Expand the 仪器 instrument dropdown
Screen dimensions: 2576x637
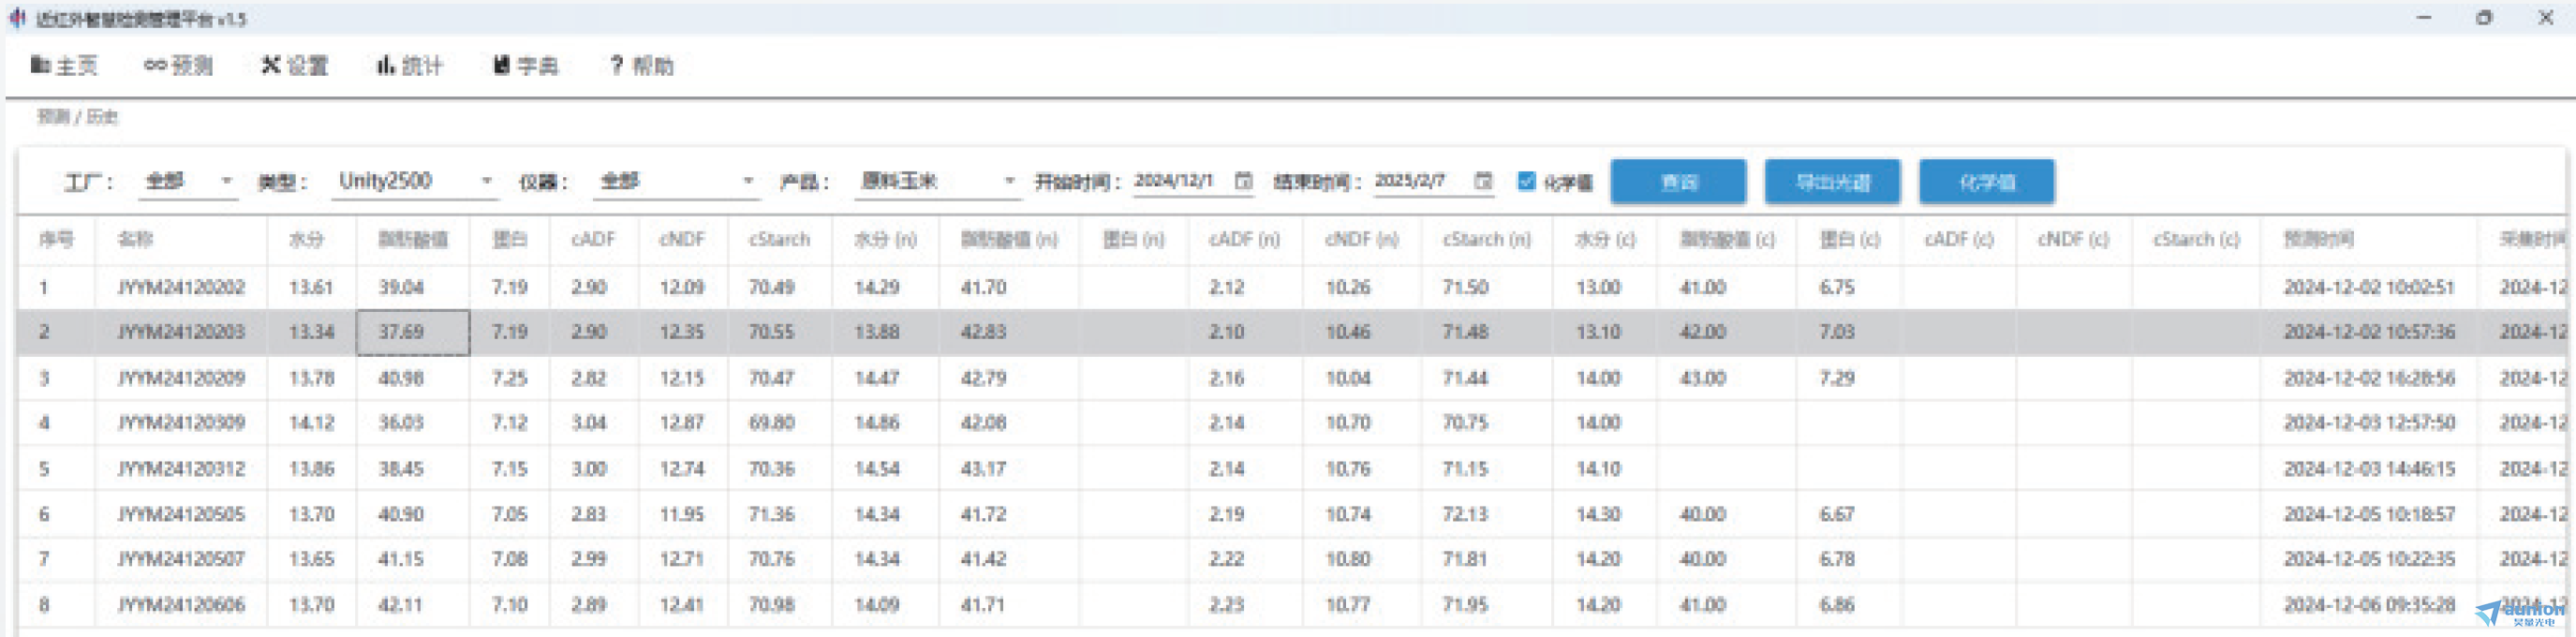pos(676,181)
